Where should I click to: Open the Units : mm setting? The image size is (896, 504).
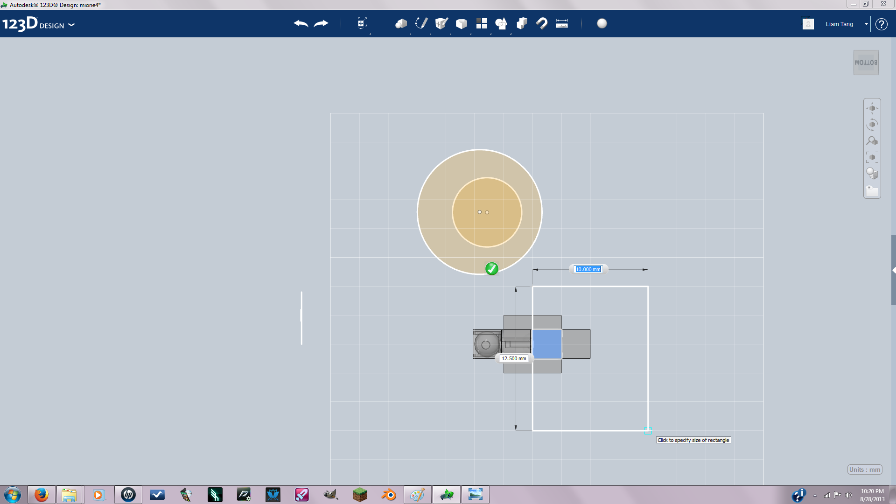[x=865, y=469]
